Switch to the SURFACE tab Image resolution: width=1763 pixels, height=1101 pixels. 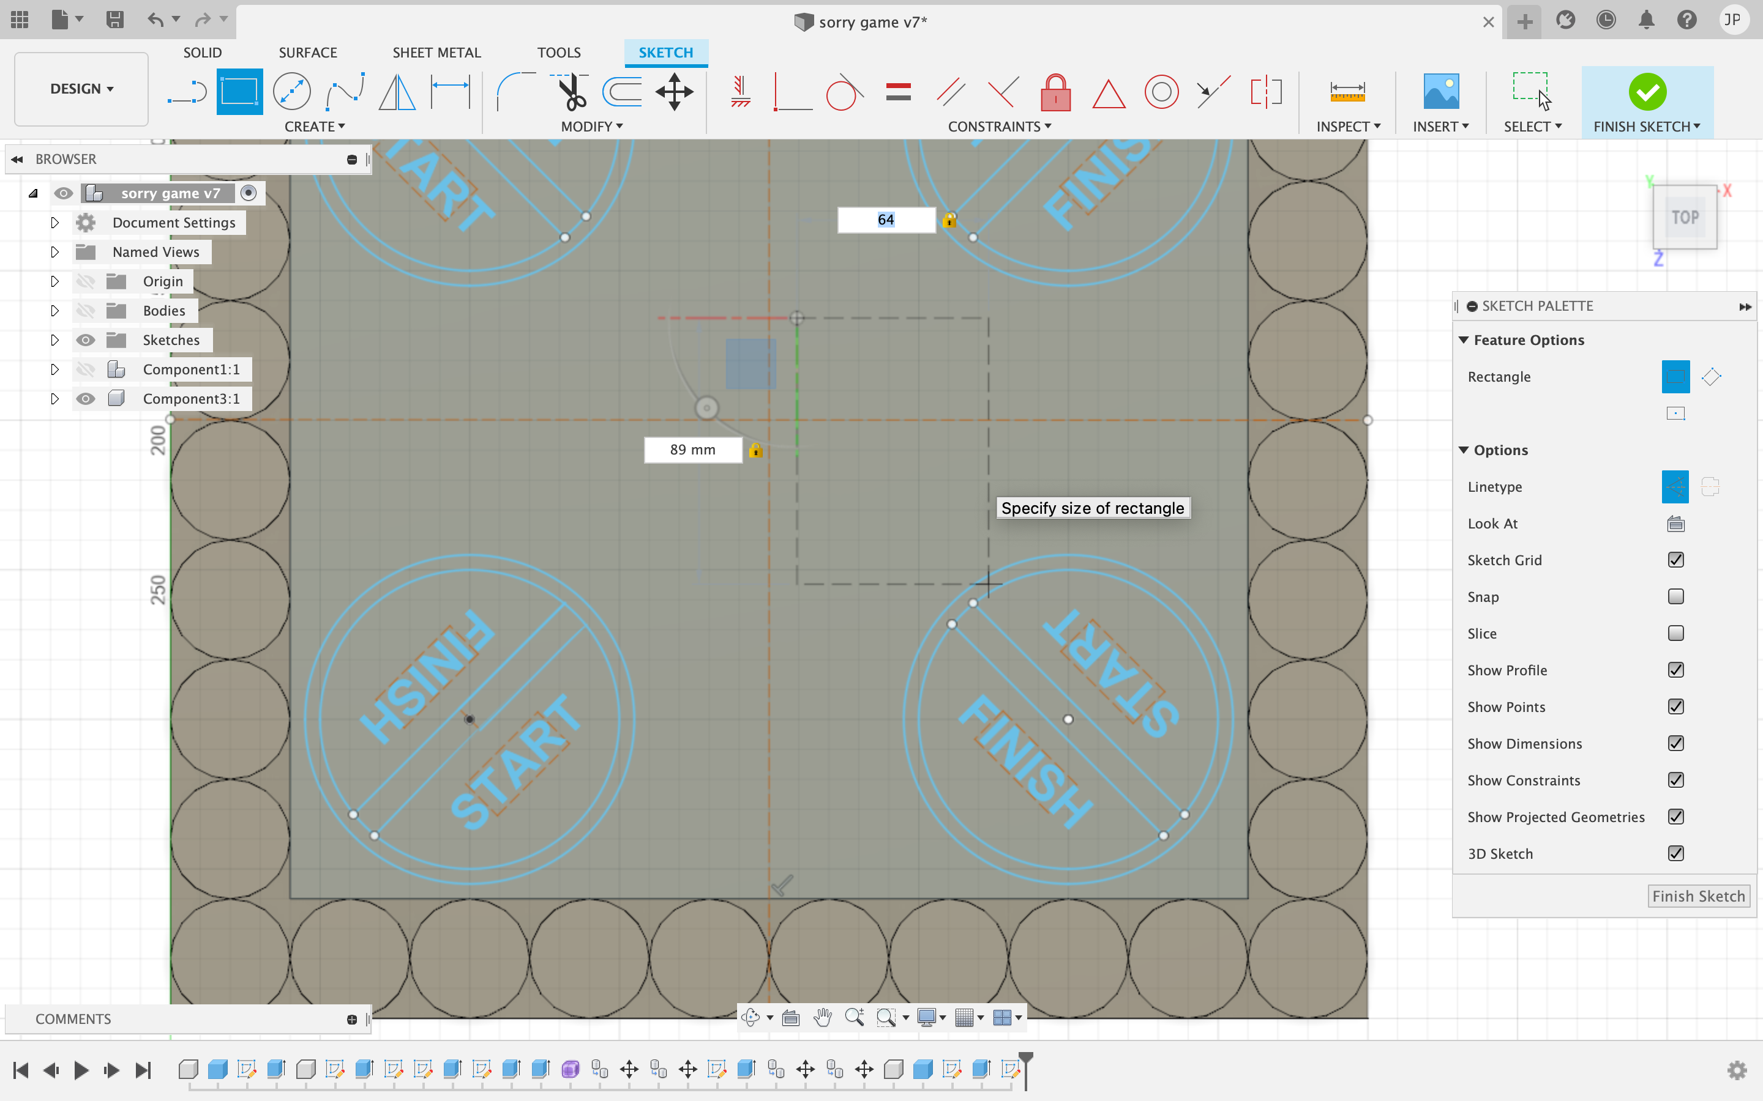(x=307, y=53)
